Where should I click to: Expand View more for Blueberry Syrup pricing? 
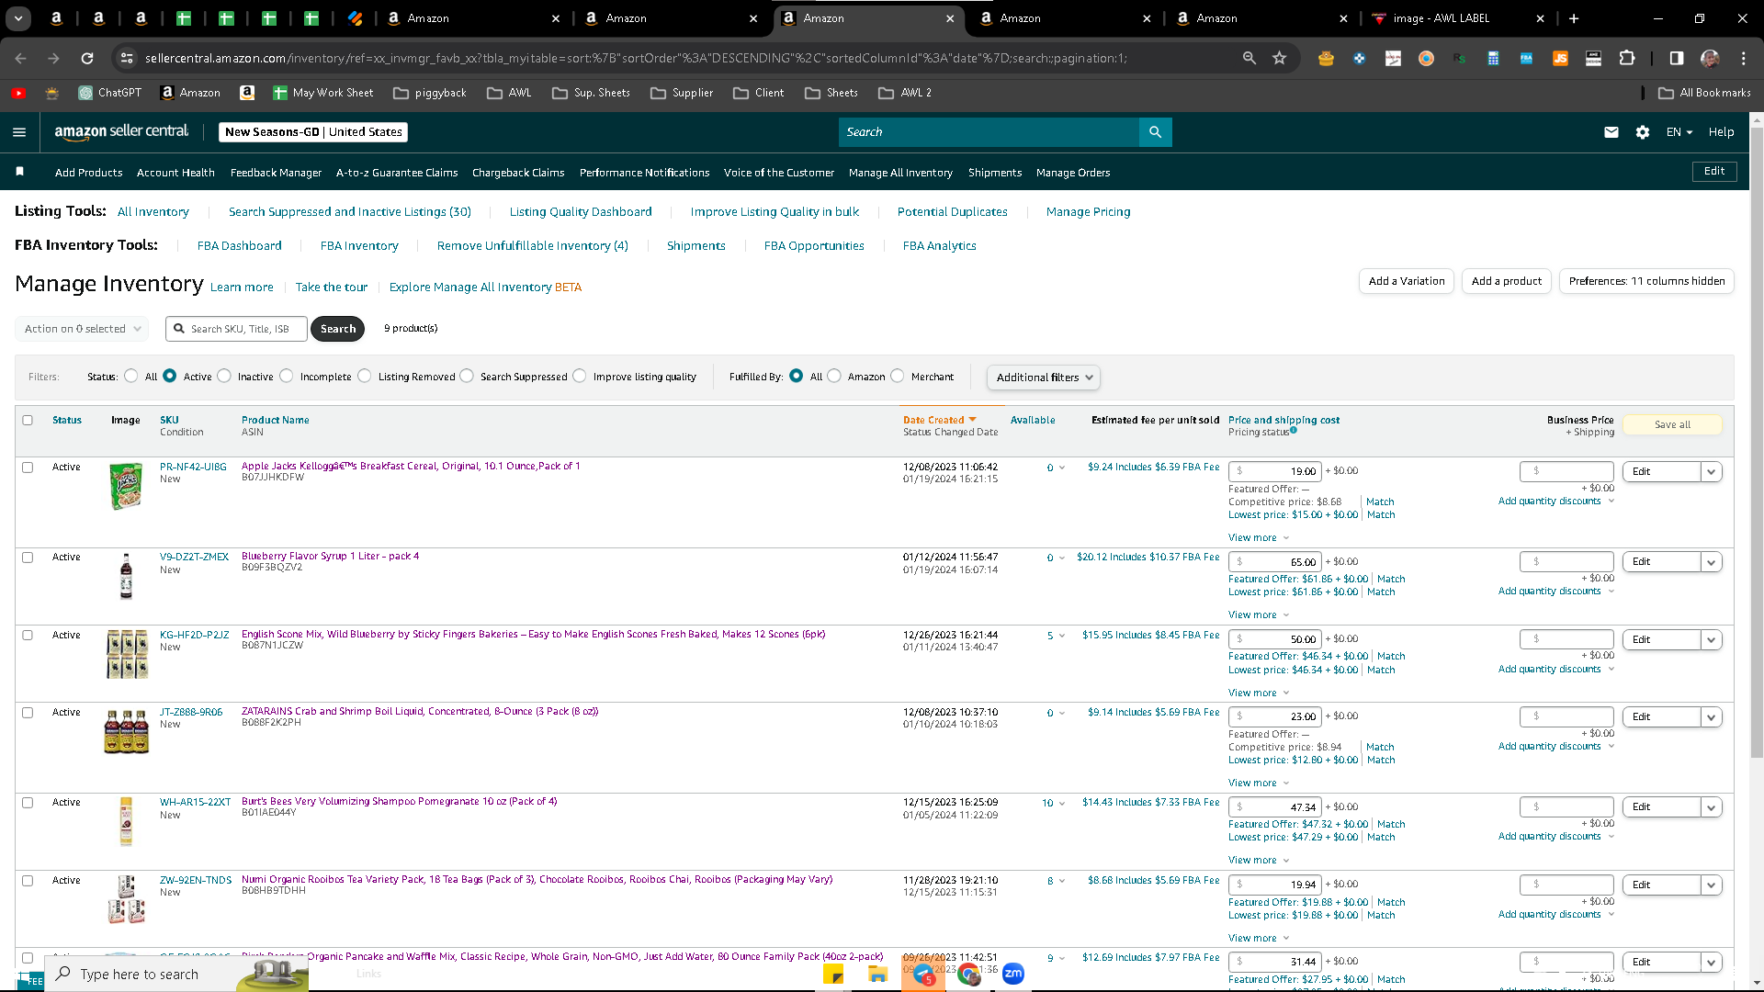point(1259,615)
